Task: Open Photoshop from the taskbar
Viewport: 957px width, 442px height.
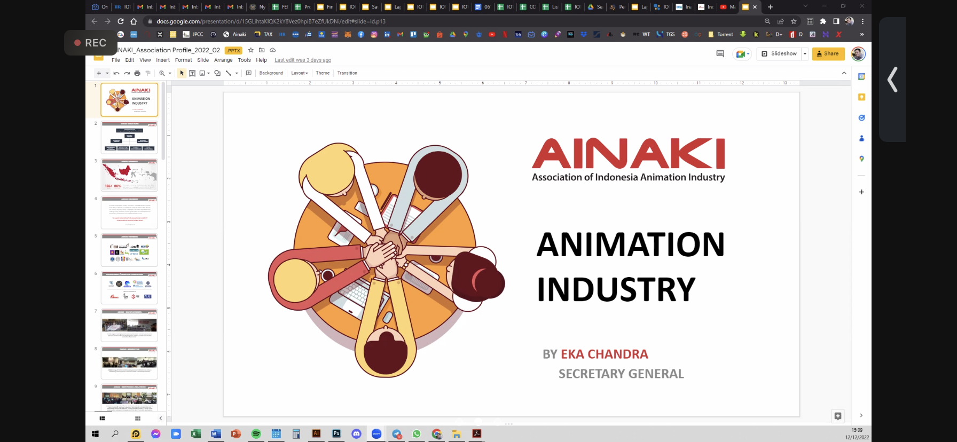Action: 336,434
